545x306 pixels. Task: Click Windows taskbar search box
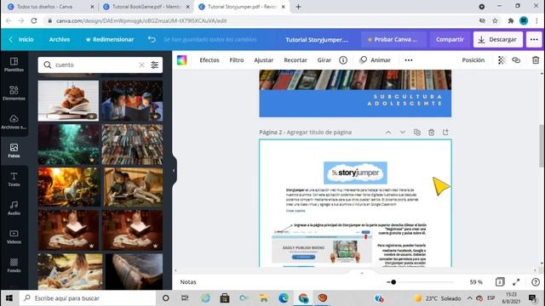(x=88, y=298)
